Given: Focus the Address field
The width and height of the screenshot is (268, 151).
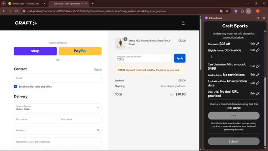Looking at the screenshot, I should (x=58, y=130).
